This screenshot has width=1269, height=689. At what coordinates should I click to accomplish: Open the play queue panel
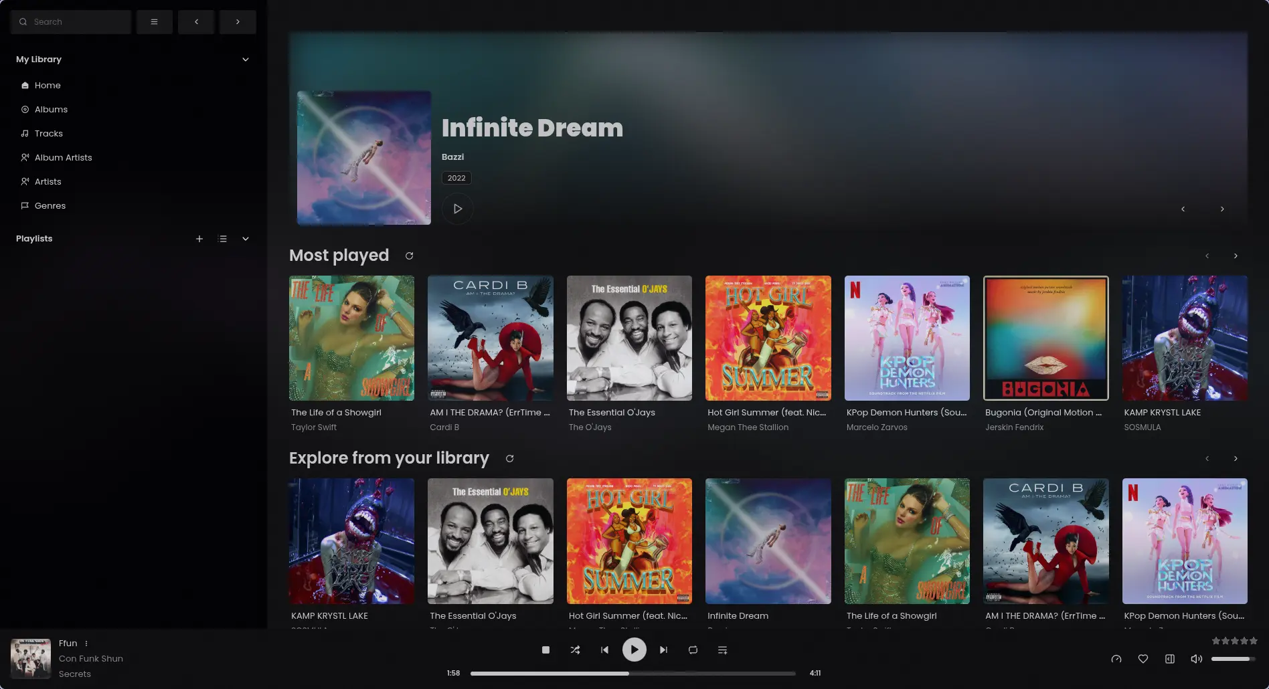pos(722,650)
